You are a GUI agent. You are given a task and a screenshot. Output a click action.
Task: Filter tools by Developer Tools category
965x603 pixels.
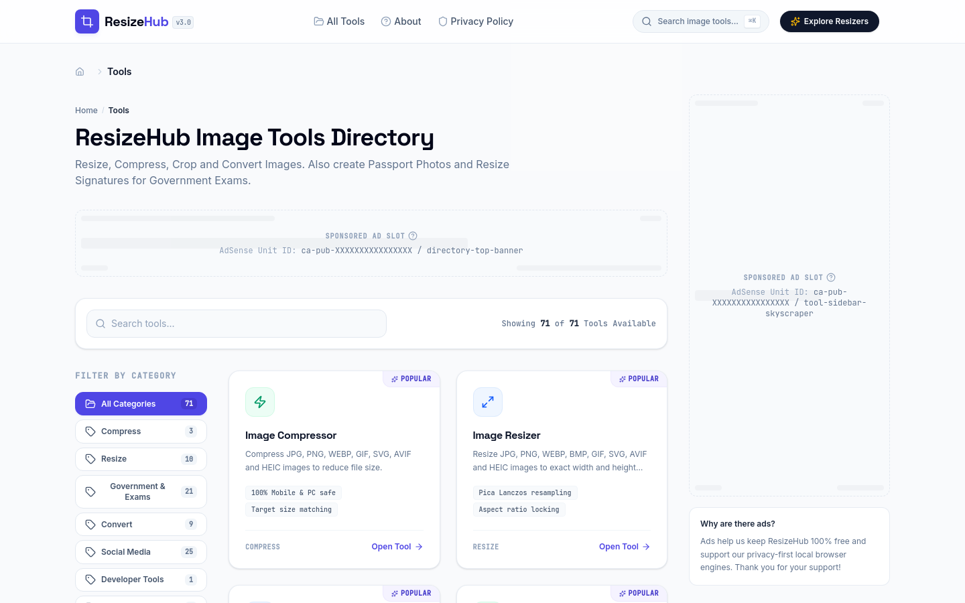click(141, 580)
